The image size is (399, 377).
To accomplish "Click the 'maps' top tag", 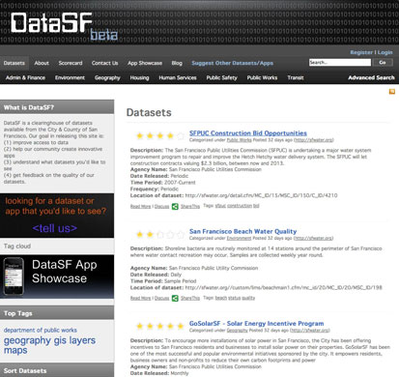I will [x=15, y=351].
